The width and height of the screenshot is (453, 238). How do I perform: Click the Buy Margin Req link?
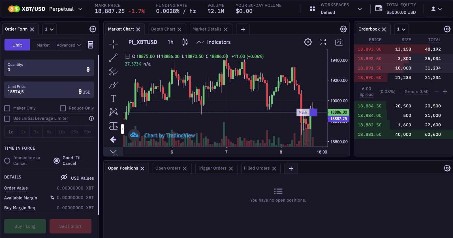(20, 208)
